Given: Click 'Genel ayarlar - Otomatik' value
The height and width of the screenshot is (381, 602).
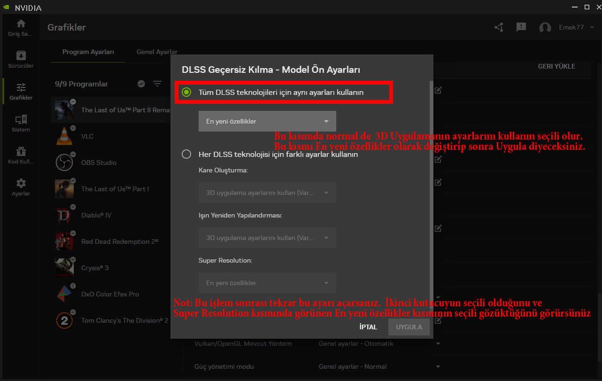Looking at the screenshot, I should coord(356,343).
